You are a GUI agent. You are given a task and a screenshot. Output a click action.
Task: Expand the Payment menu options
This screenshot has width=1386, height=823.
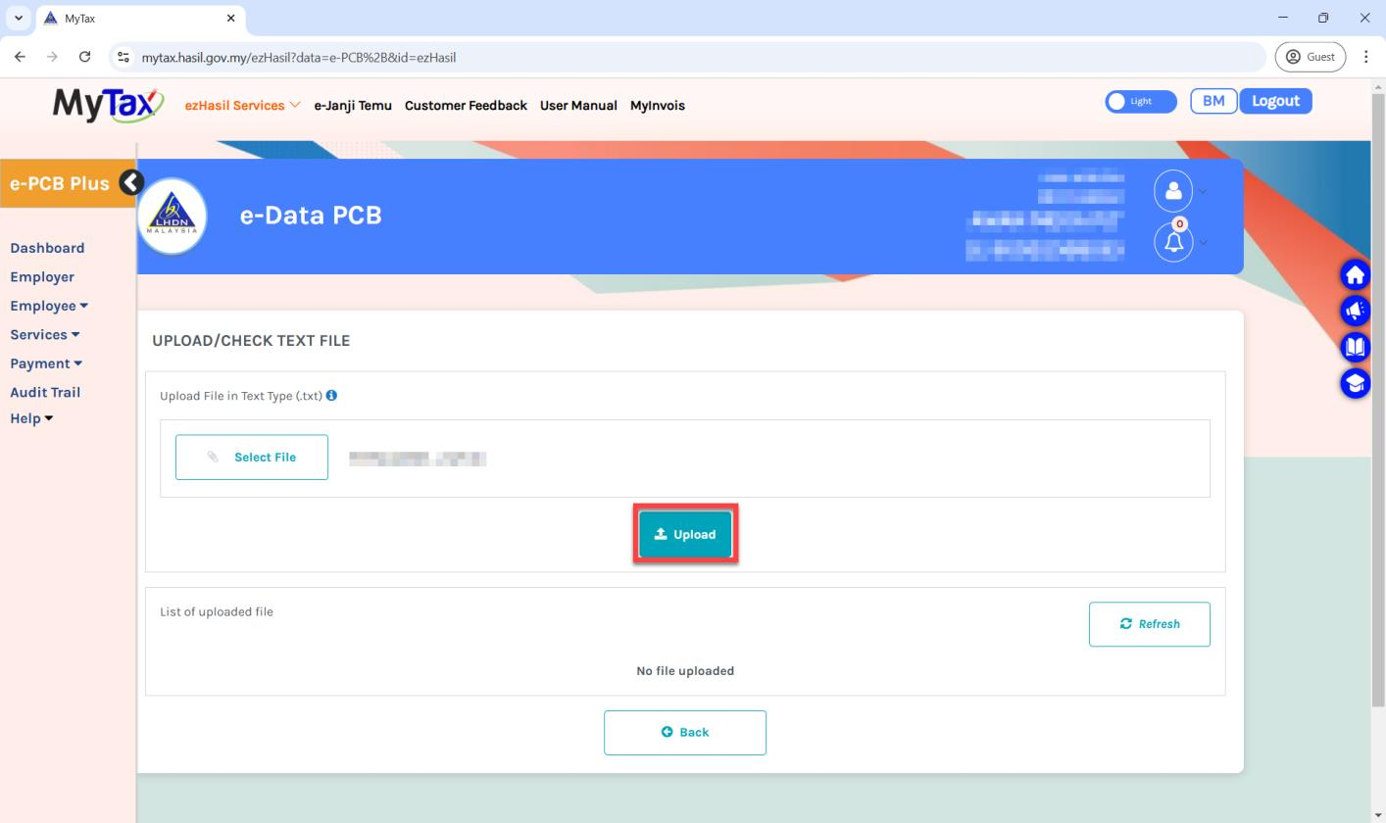tap(46, 363)
